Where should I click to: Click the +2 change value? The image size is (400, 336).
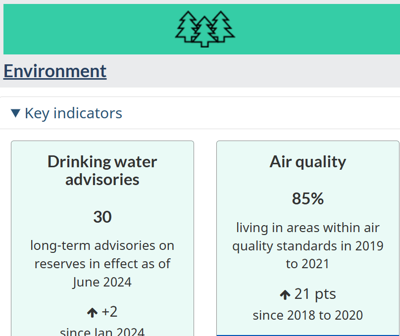coord(109,312)
